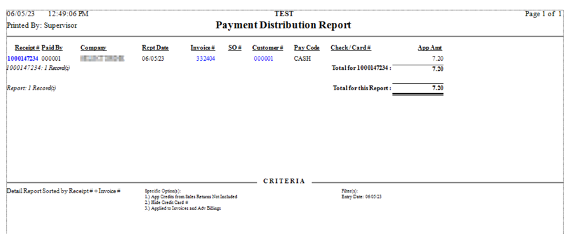Click the SO # column header
The image size is (567, 234).
(x=235, y=48)
